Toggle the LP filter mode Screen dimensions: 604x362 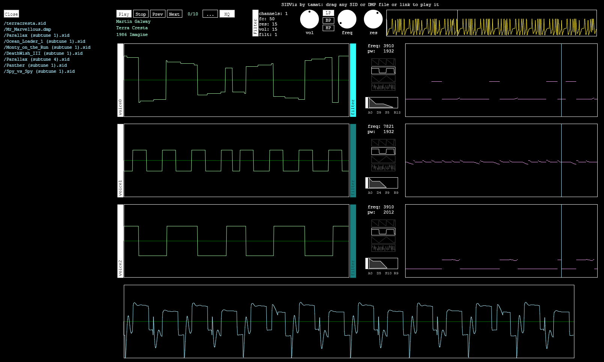328,13
